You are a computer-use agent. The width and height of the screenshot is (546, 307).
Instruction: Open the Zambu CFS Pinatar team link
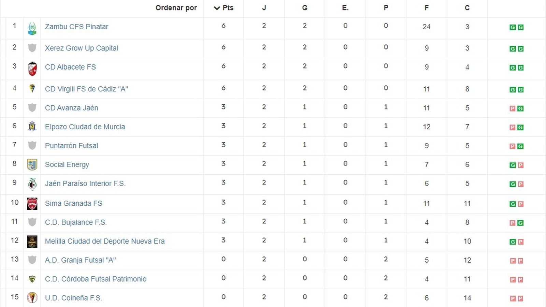(x=76, y=27)
